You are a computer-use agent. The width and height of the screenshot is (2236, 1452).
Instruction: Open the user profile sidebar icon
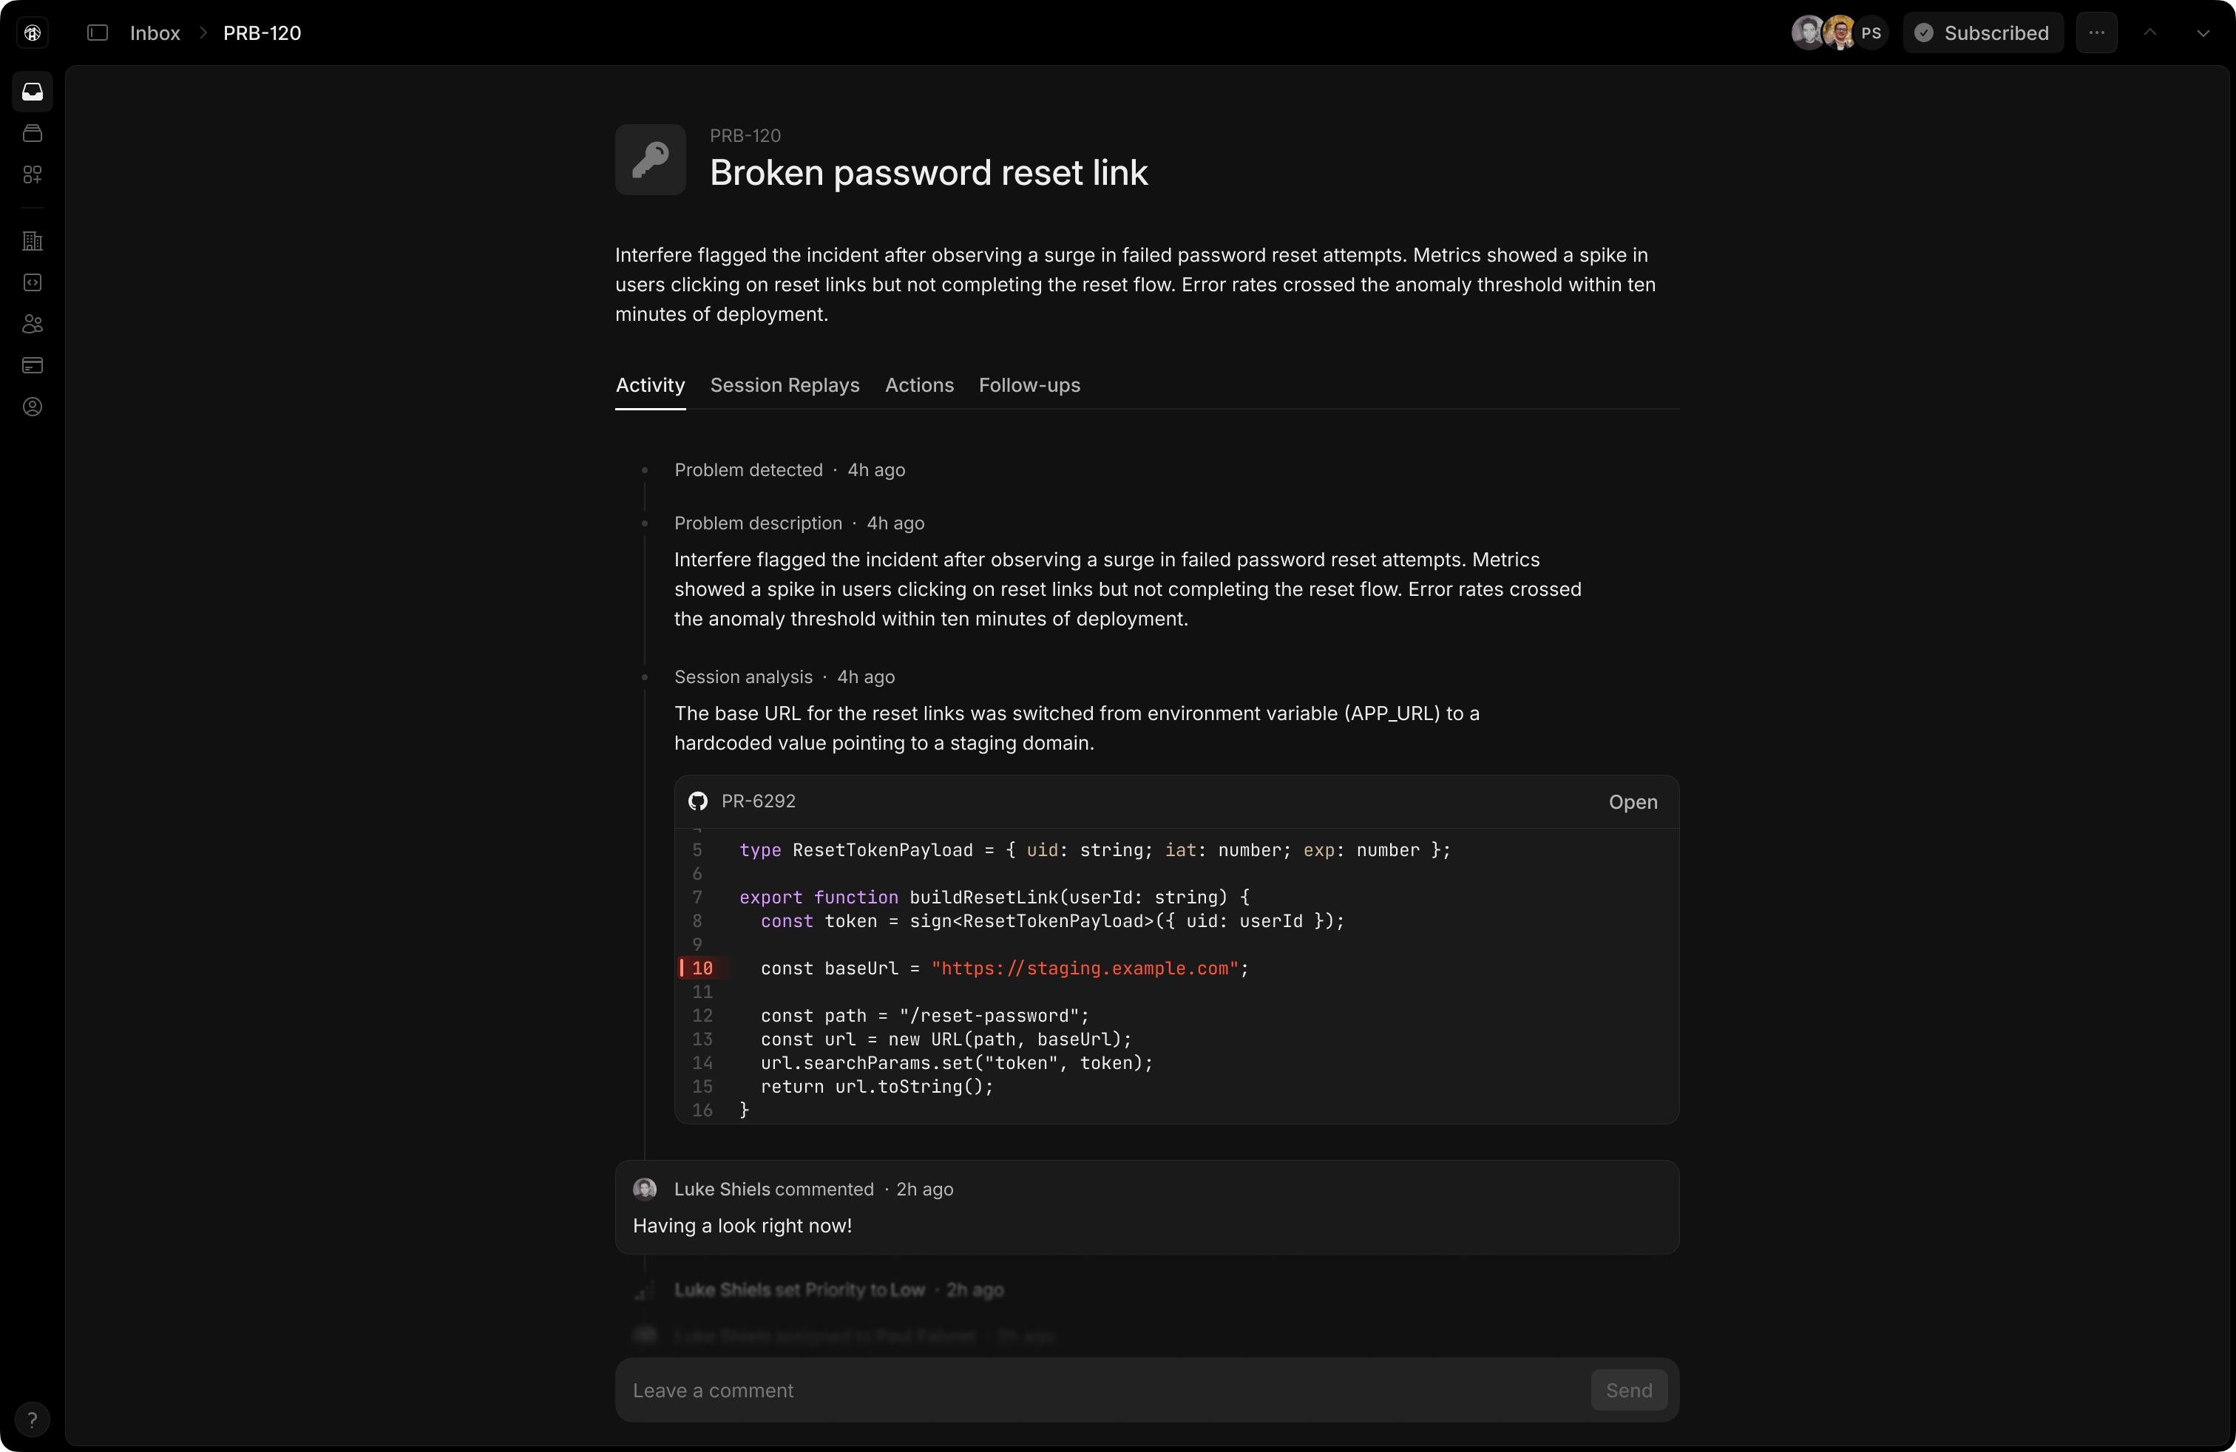[x=33, y=407]
